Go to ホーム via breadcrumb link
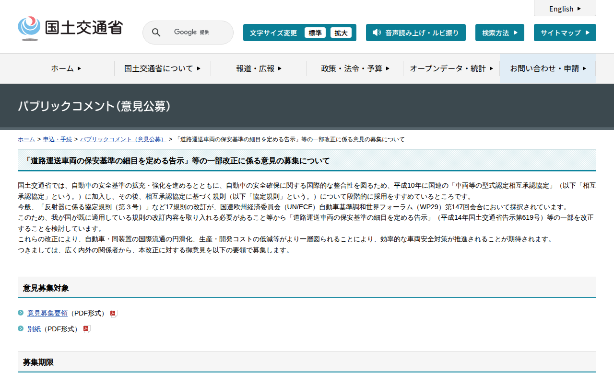The width and height of the screenshot is (614, 383). [26, 139]
